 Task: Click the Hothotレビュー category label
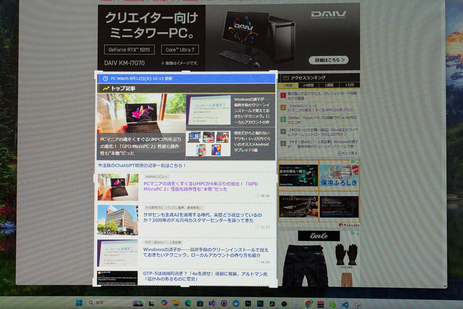coord(156,176)
